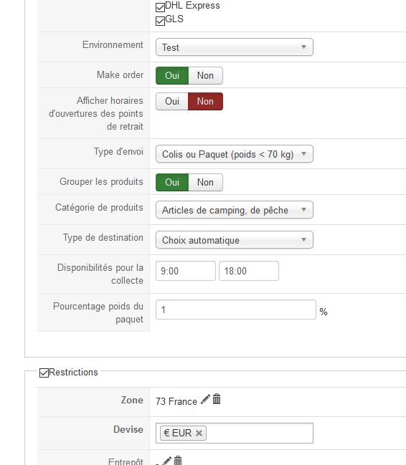406x465 pixels.
Task: Open the Type d'envoi dropdown
Action: click(235, 154)
